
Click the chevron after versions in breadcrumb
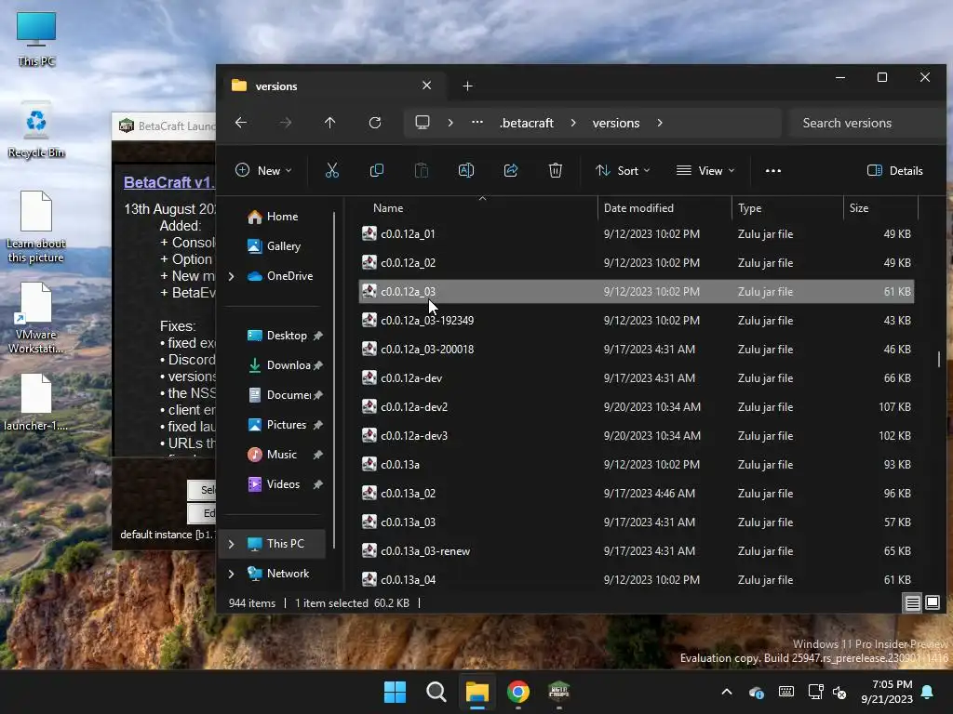(660, 123)
